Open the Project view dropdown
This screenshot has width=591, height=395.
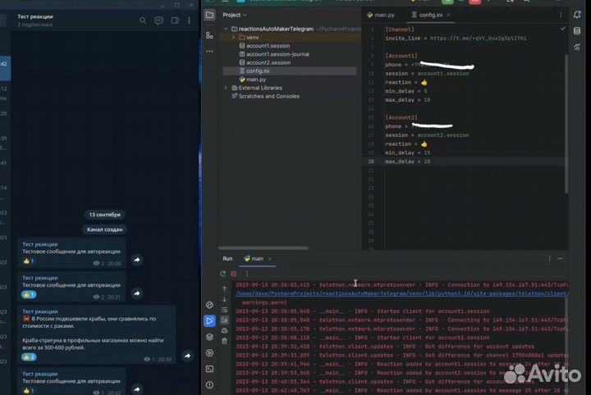point(236,15)
